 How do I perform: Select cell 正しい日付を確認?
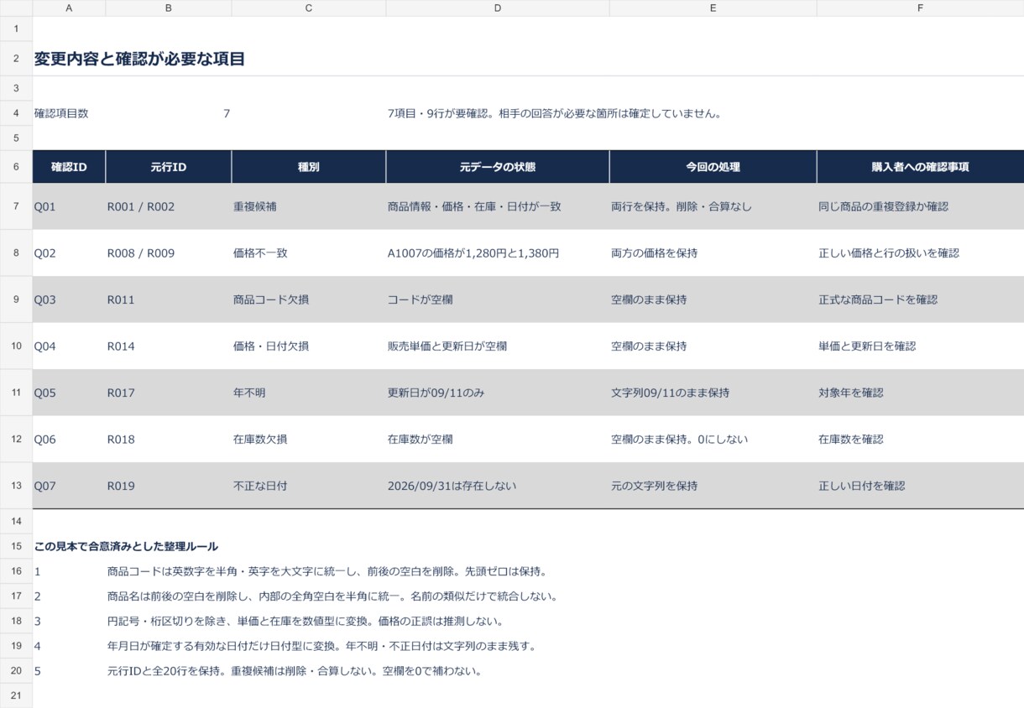920,486
